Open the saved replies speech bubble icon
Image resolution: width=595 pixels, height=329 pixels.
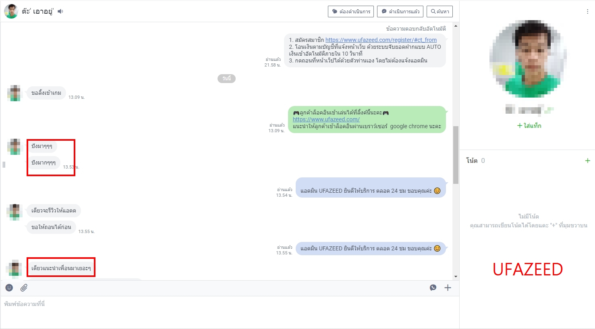coord(433,287)
